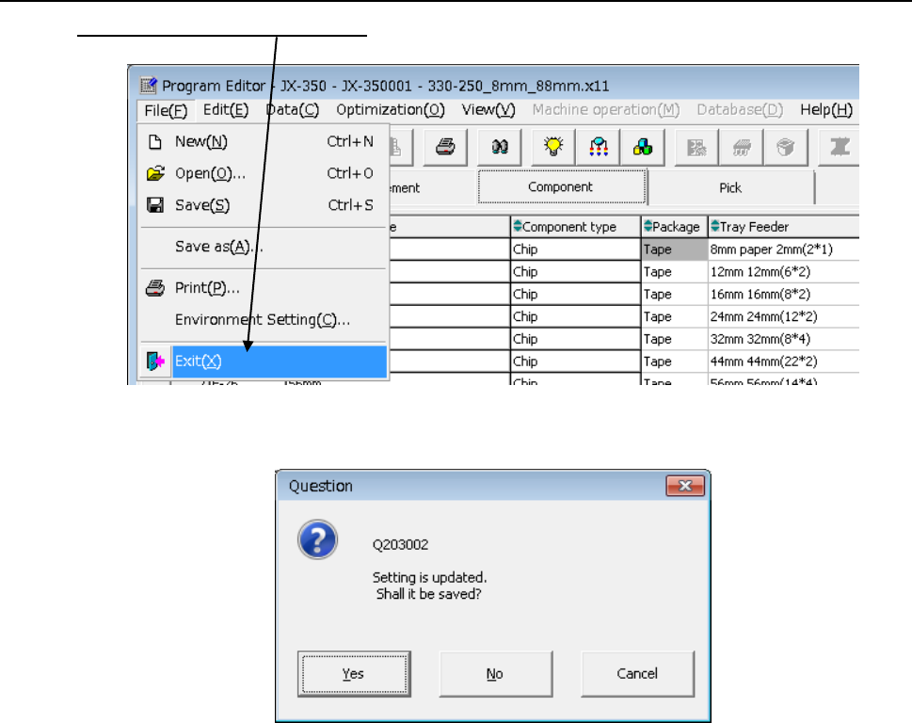The height and width of the screenshot is (723, 912).
Task: Click the New document icon in File menu
Action: click(154, 142)
